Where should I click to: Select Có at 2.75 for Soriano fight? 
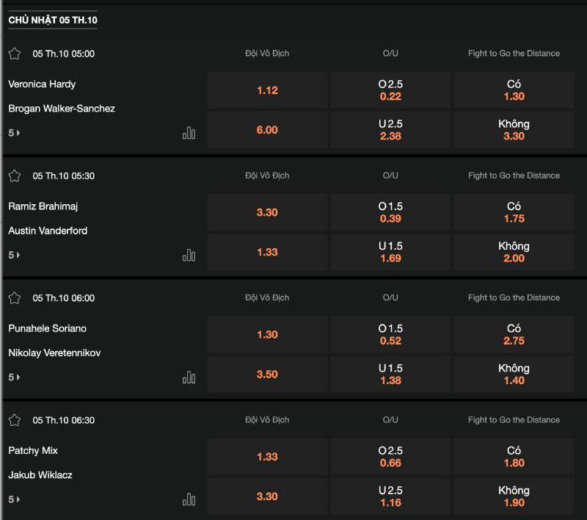point(514,335)
